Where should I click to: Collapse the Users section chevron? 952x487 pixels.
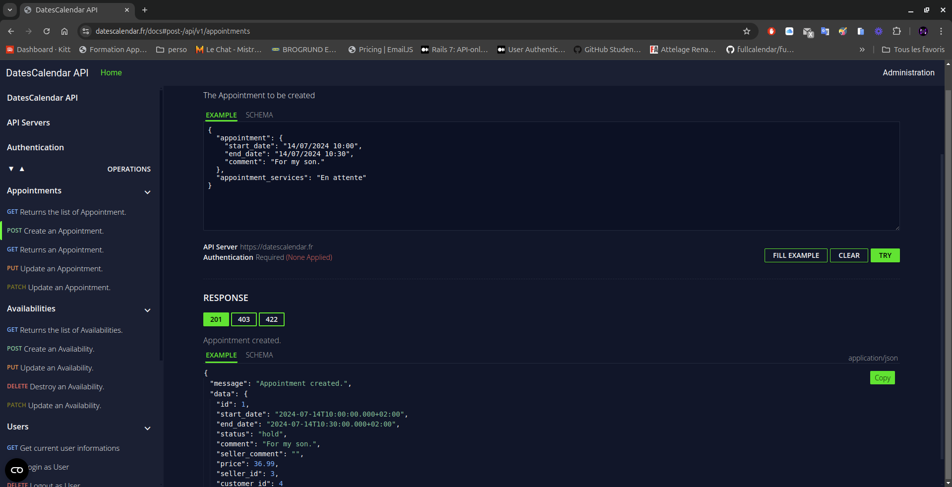147,428
